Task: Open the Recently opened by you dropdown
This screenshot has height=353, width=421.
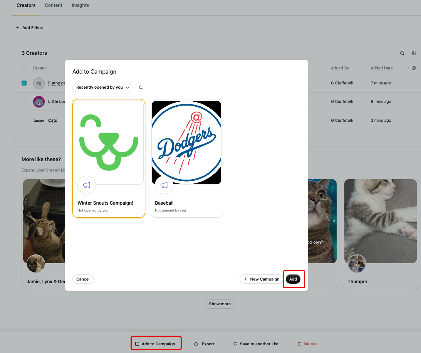Action: (x=102, y=87)
